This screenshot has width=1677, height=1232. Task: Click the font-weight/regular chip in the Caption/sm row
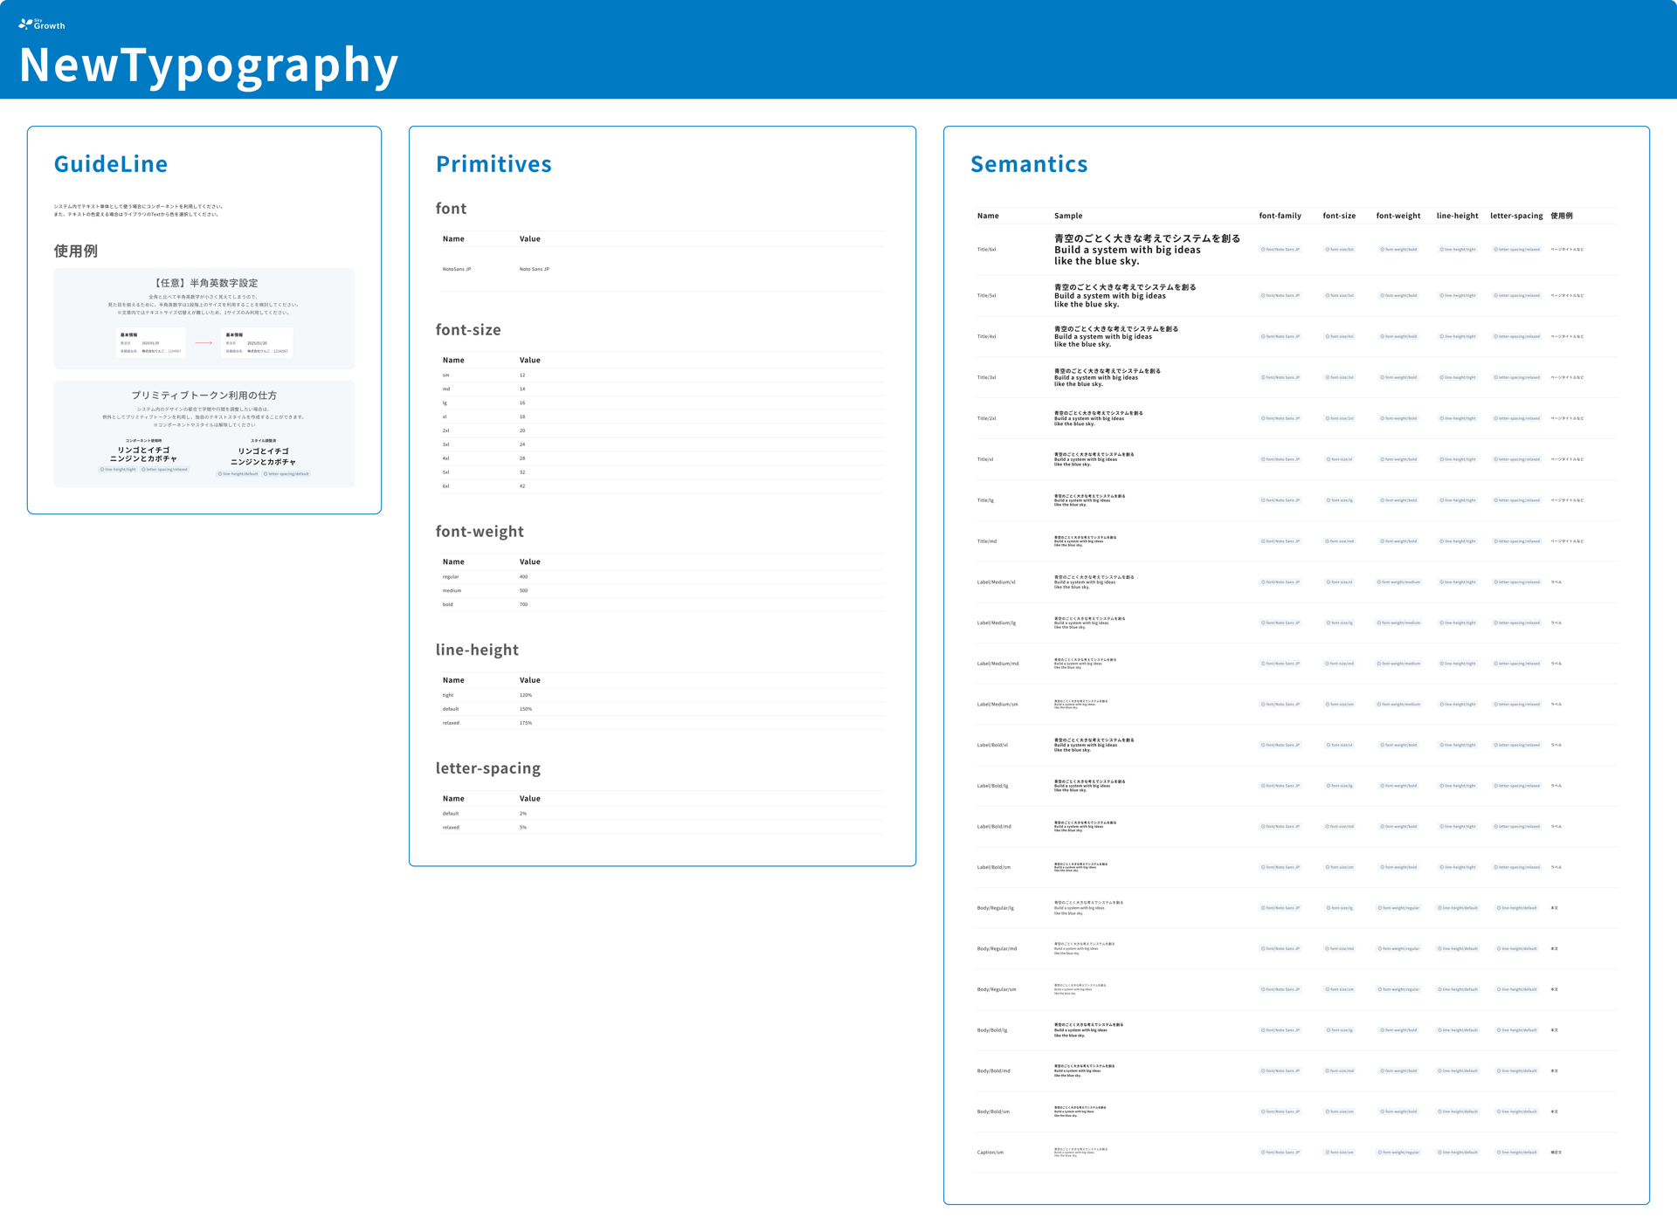pyautogui.click(x=1398, y=1153)
